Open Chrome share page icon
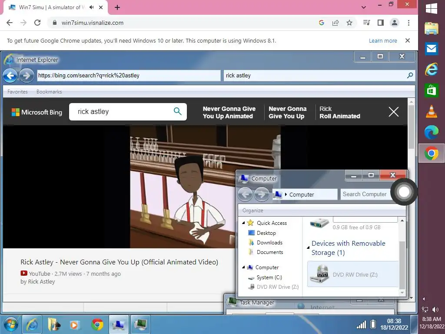 [x=335, y=23]
